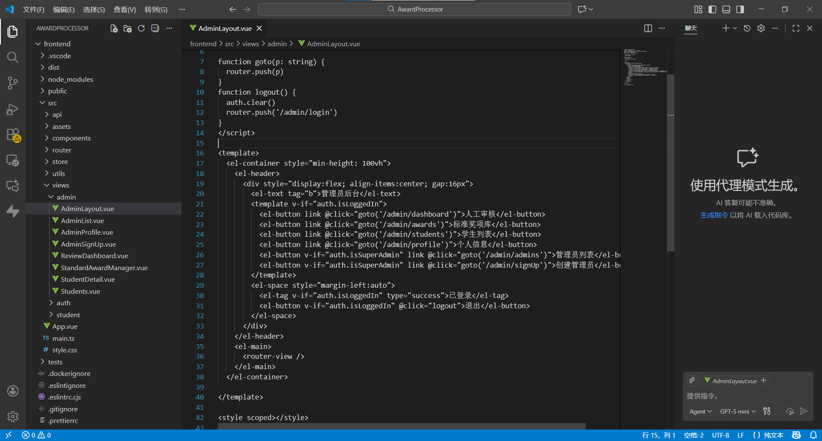
Task: Open the lightning bolt activity icon
Action: point(13,211)
